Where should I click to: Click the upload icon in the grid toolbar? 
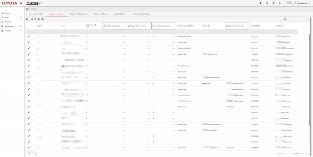[x=42, y=19]
